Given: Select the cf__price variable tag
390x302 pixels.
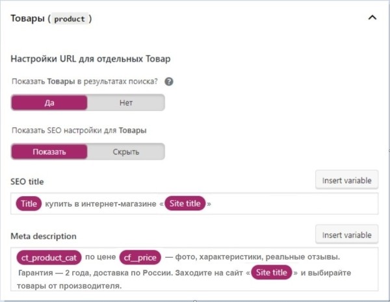Looking at the screenshot, I should click(140, 257).
